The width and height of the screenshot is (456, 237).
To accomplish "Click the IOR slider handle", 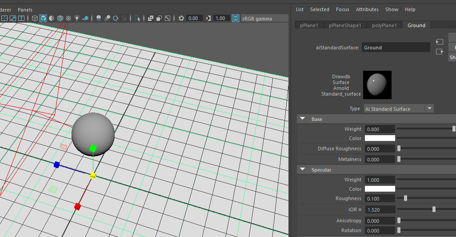I will click(434, 209).
